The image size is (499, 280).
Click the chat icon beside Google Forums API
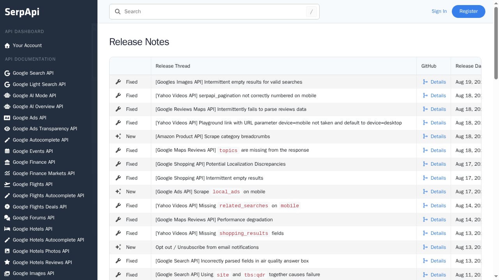[x=7, y=218]
